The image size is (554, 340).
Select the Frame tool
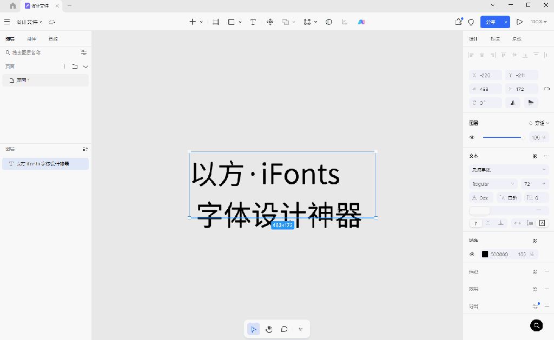215,22
